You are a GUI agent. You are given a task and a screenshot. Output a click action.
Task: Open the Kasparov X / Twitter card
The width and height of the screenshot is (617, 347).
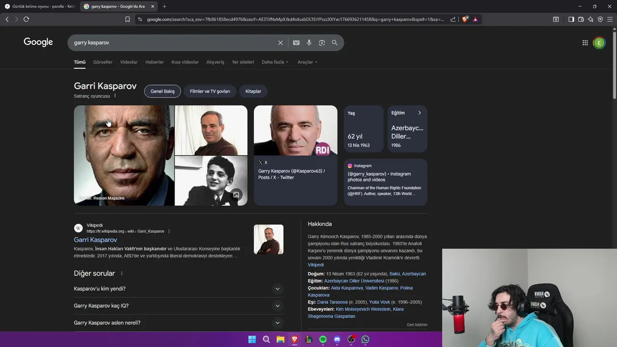pos(295,156)
